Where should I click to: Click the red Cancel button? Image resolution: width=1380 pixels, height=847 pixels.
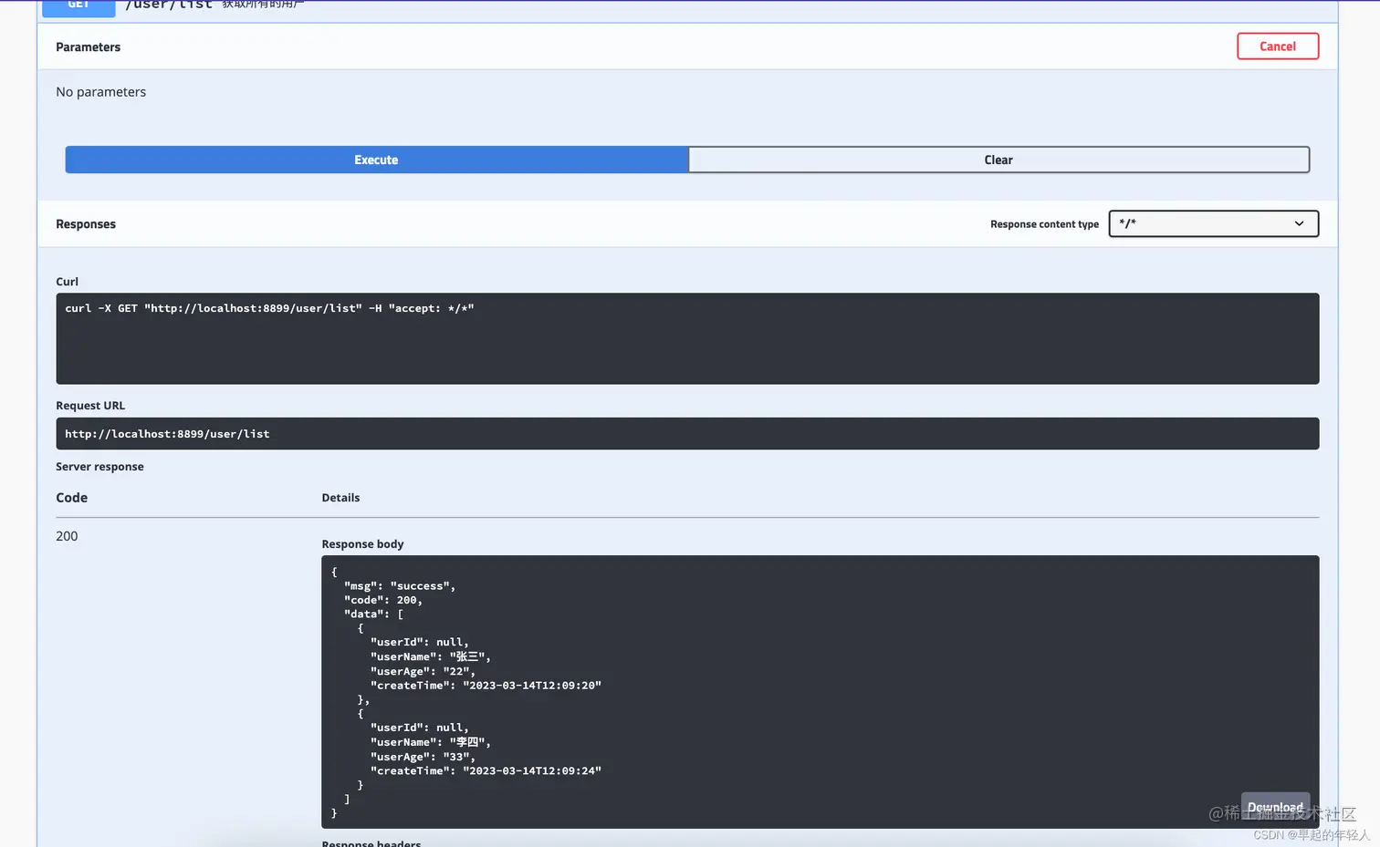pyautogui.click(x=1277, y=46)
